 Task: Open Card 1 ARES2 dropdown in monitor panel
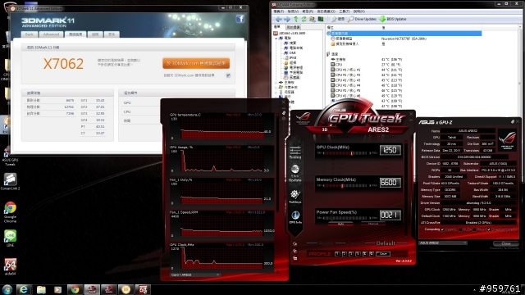point(195,275)
